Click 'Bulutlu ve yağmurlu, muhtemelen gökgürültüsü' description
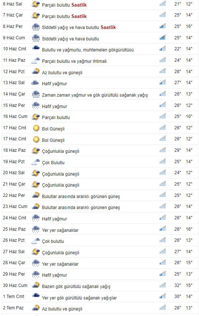The image size is (199, 316). coord(88,50)
